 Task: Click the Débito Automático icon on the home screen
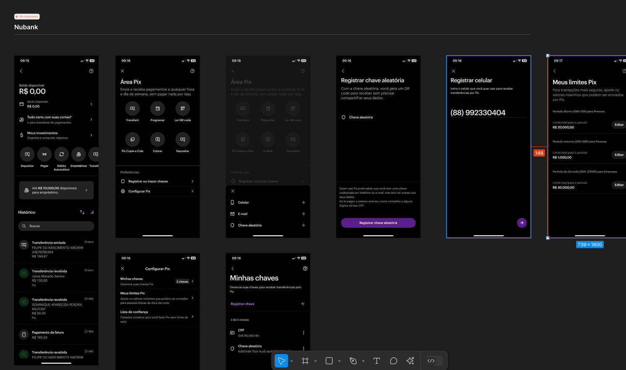click(62, 154)
